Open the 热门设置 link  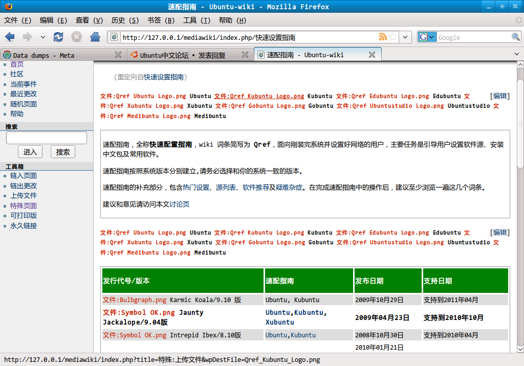tap(196, 187)
